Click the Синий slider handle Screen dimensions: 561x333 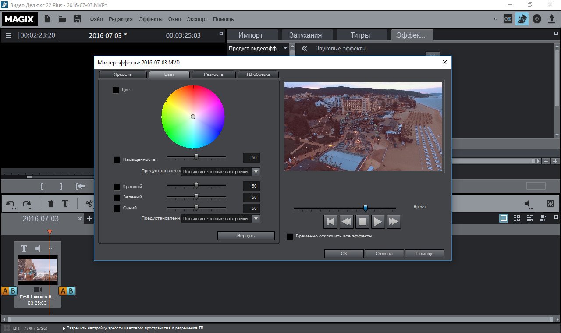(x=196, y=208)
